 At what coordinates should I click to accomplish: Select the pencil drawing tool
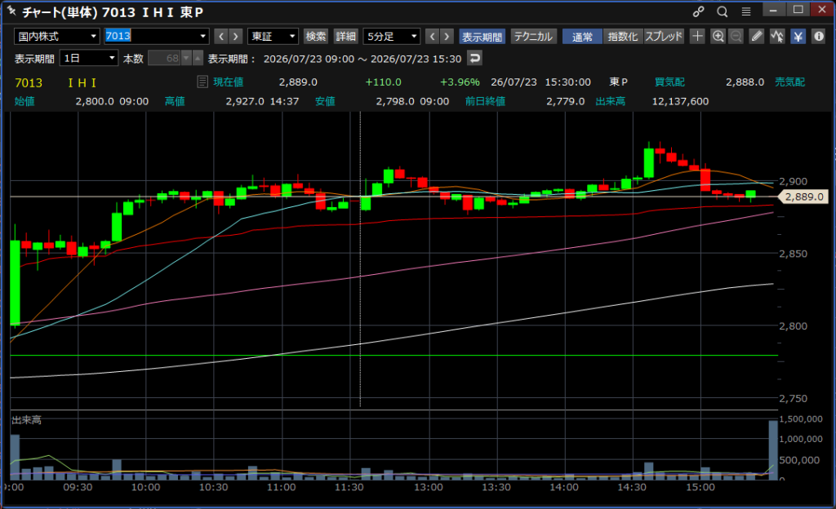757,36
